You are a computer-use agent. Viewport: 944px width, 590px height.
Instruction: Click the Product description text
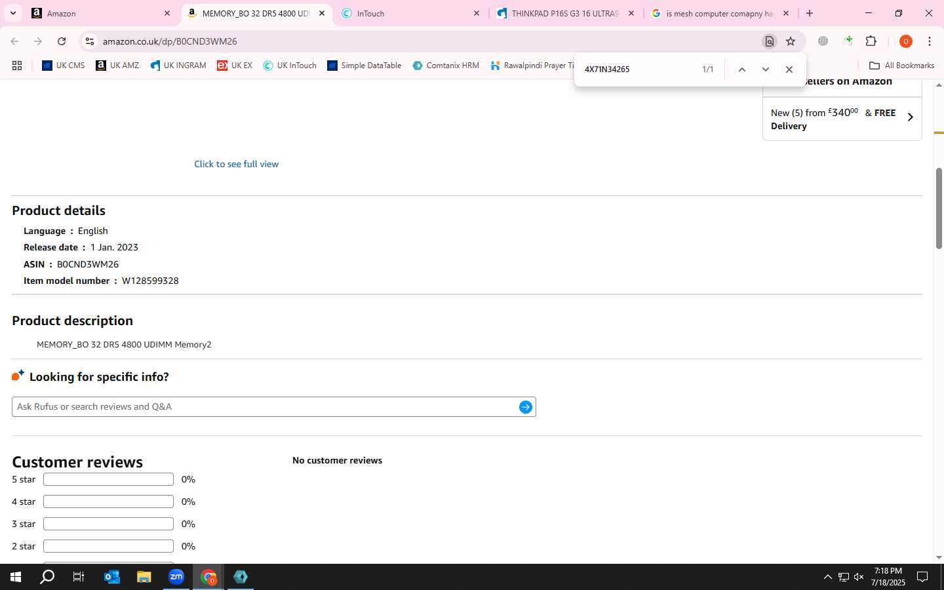[x=124, y=345]
